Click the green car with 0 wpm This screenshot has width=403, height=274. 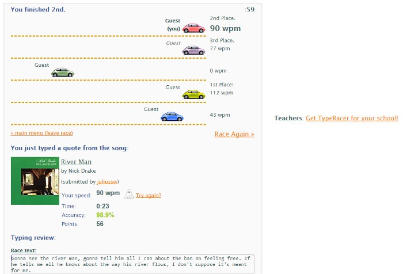click(x=62, y=72)
